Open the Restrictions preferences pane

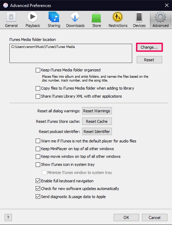pos(118,20)
